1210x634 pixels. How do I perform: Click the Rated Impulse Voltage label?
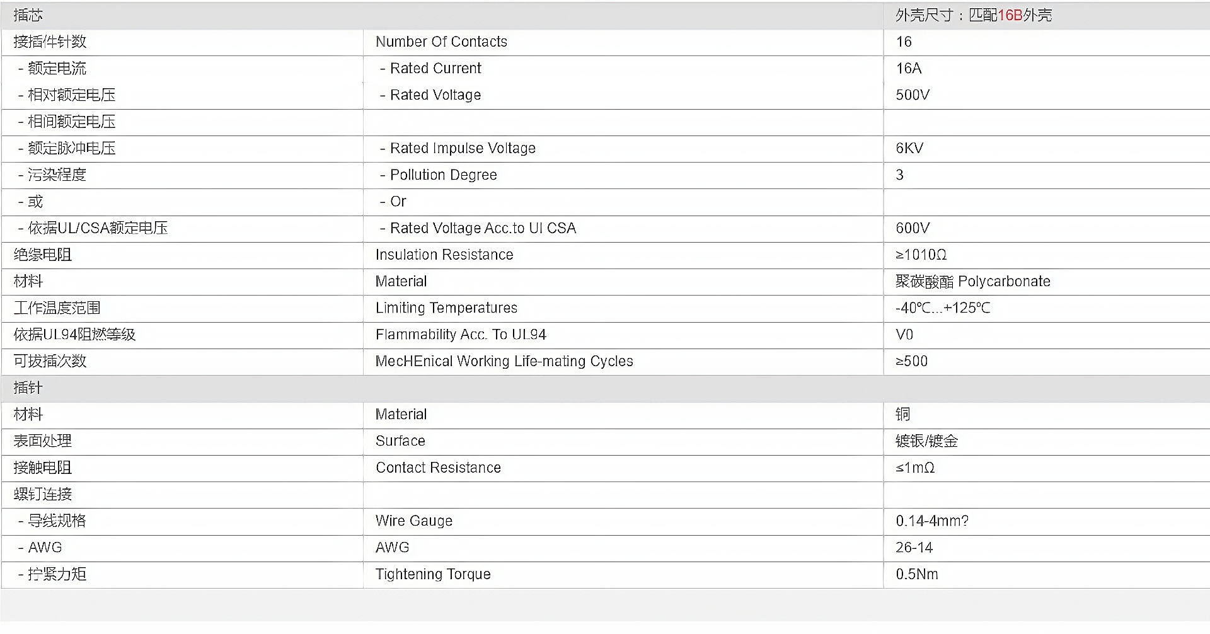tap(463, 148)
